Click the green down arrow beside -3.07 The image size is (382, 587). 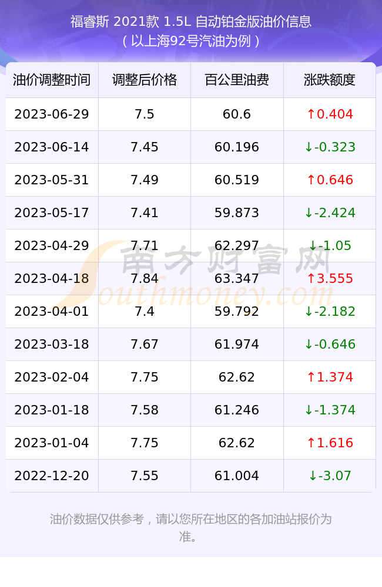coord(313,476)
